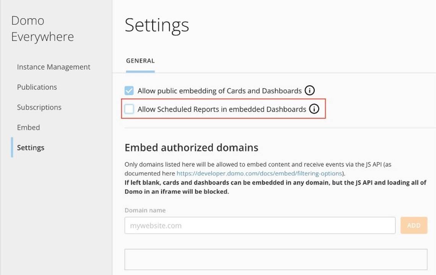
Task: Click the Domo Everywhere title
Action: [x=42, y=29]
